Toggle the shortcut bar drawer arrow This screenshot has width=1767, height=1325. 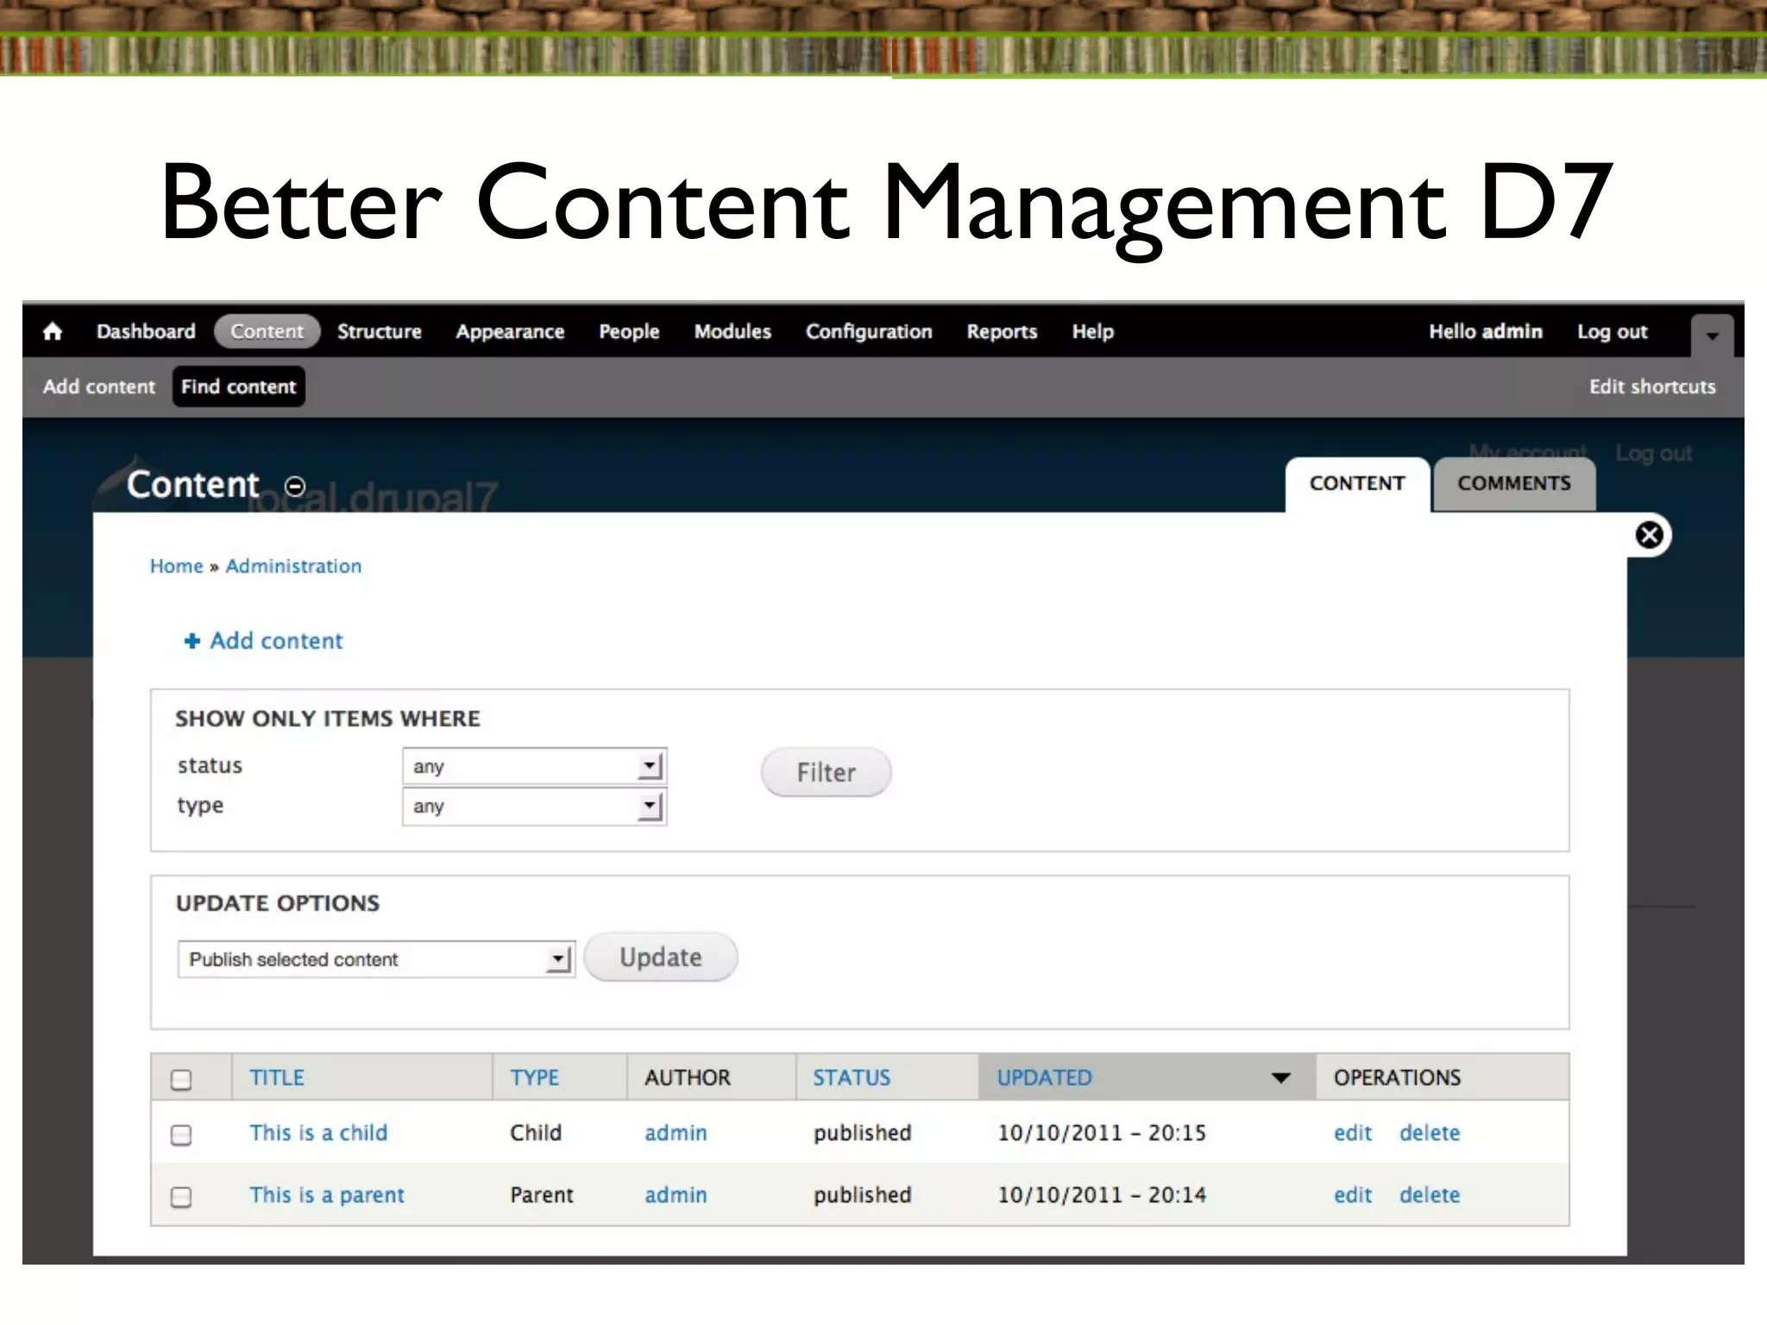1712,336
